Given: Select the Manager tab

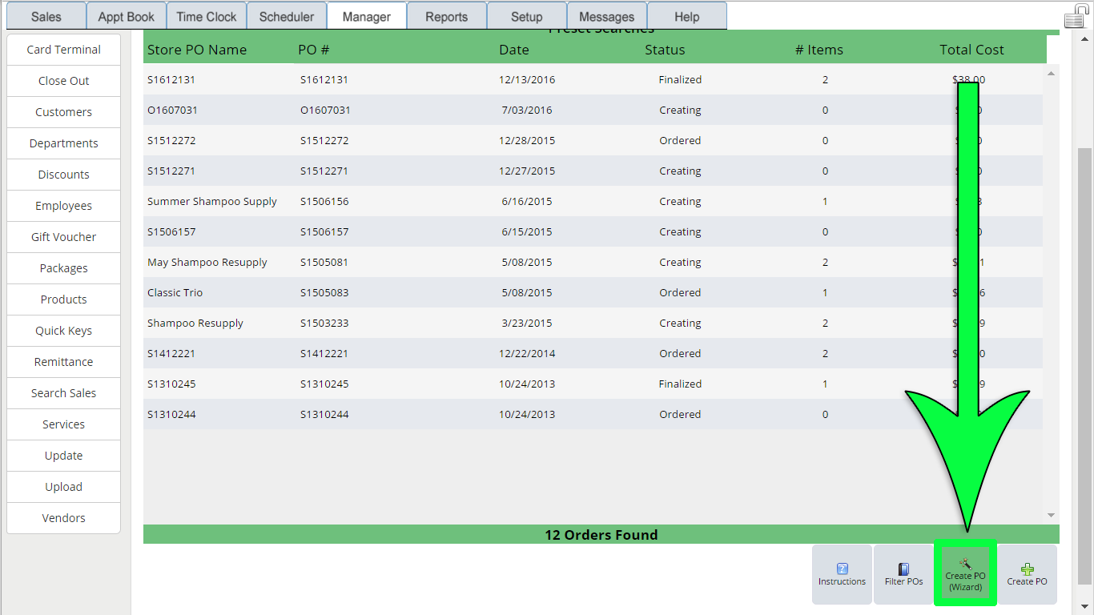Looking at the screenshot, I should click(366, 16).
